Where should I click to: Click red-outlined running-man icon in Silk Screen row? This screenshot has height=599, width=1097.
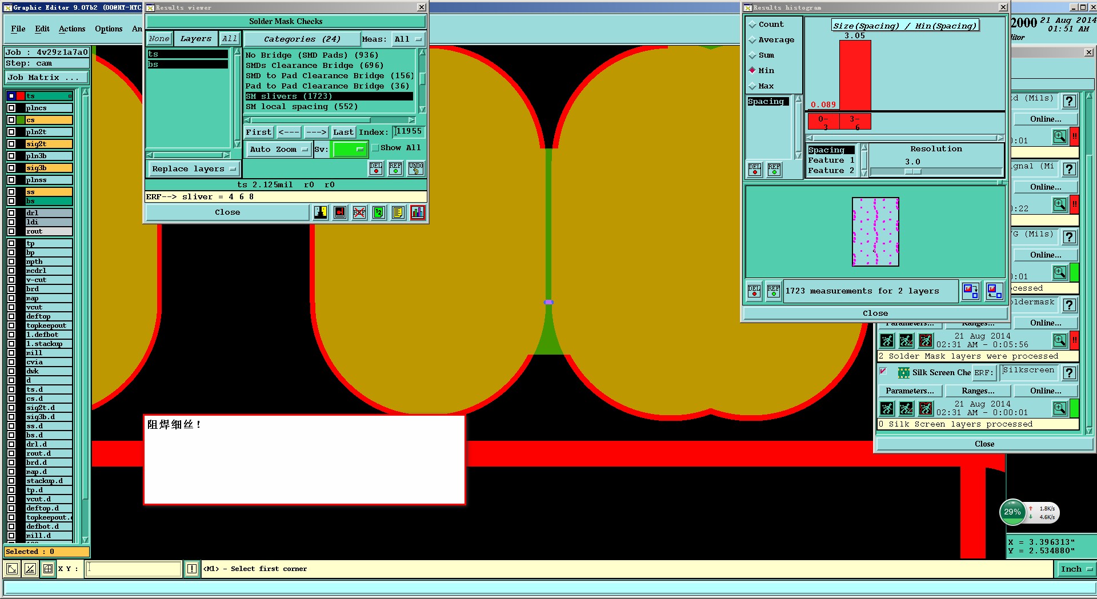coord(926,408)
